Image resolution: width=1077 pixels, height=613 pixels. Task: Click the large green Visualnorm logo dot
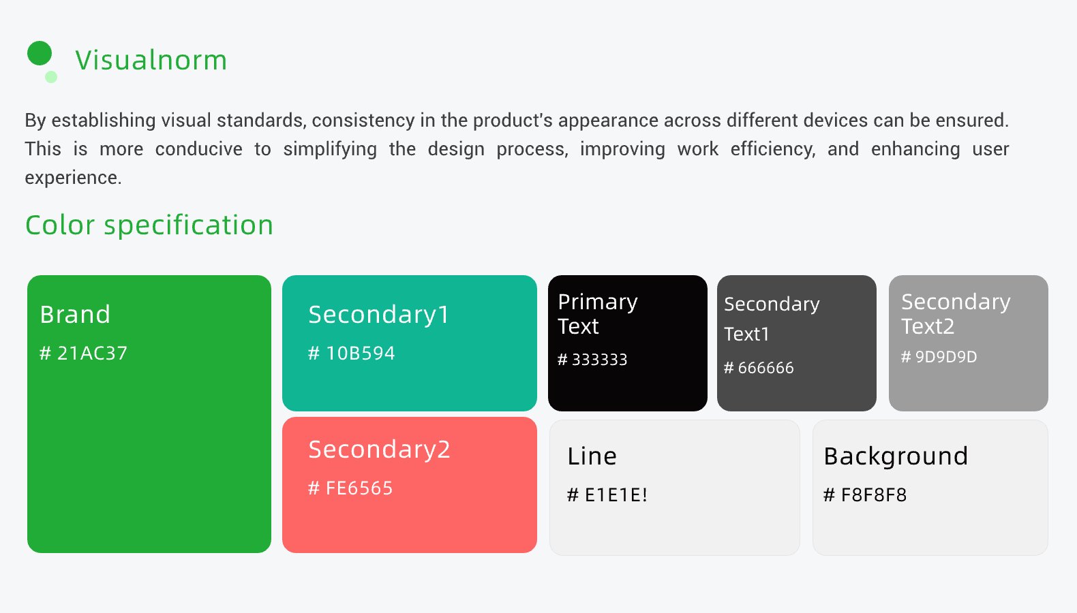pos(40,53)
